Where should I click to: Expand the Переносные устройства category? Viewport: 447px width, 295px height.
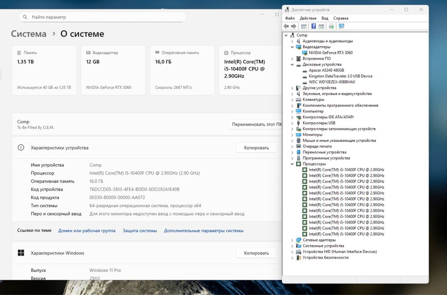[x=292, y=152]
